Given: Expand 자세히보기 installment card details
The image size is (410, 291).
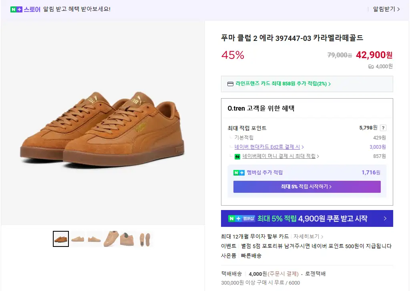Looking at the screenshot, I should point(308,236).
